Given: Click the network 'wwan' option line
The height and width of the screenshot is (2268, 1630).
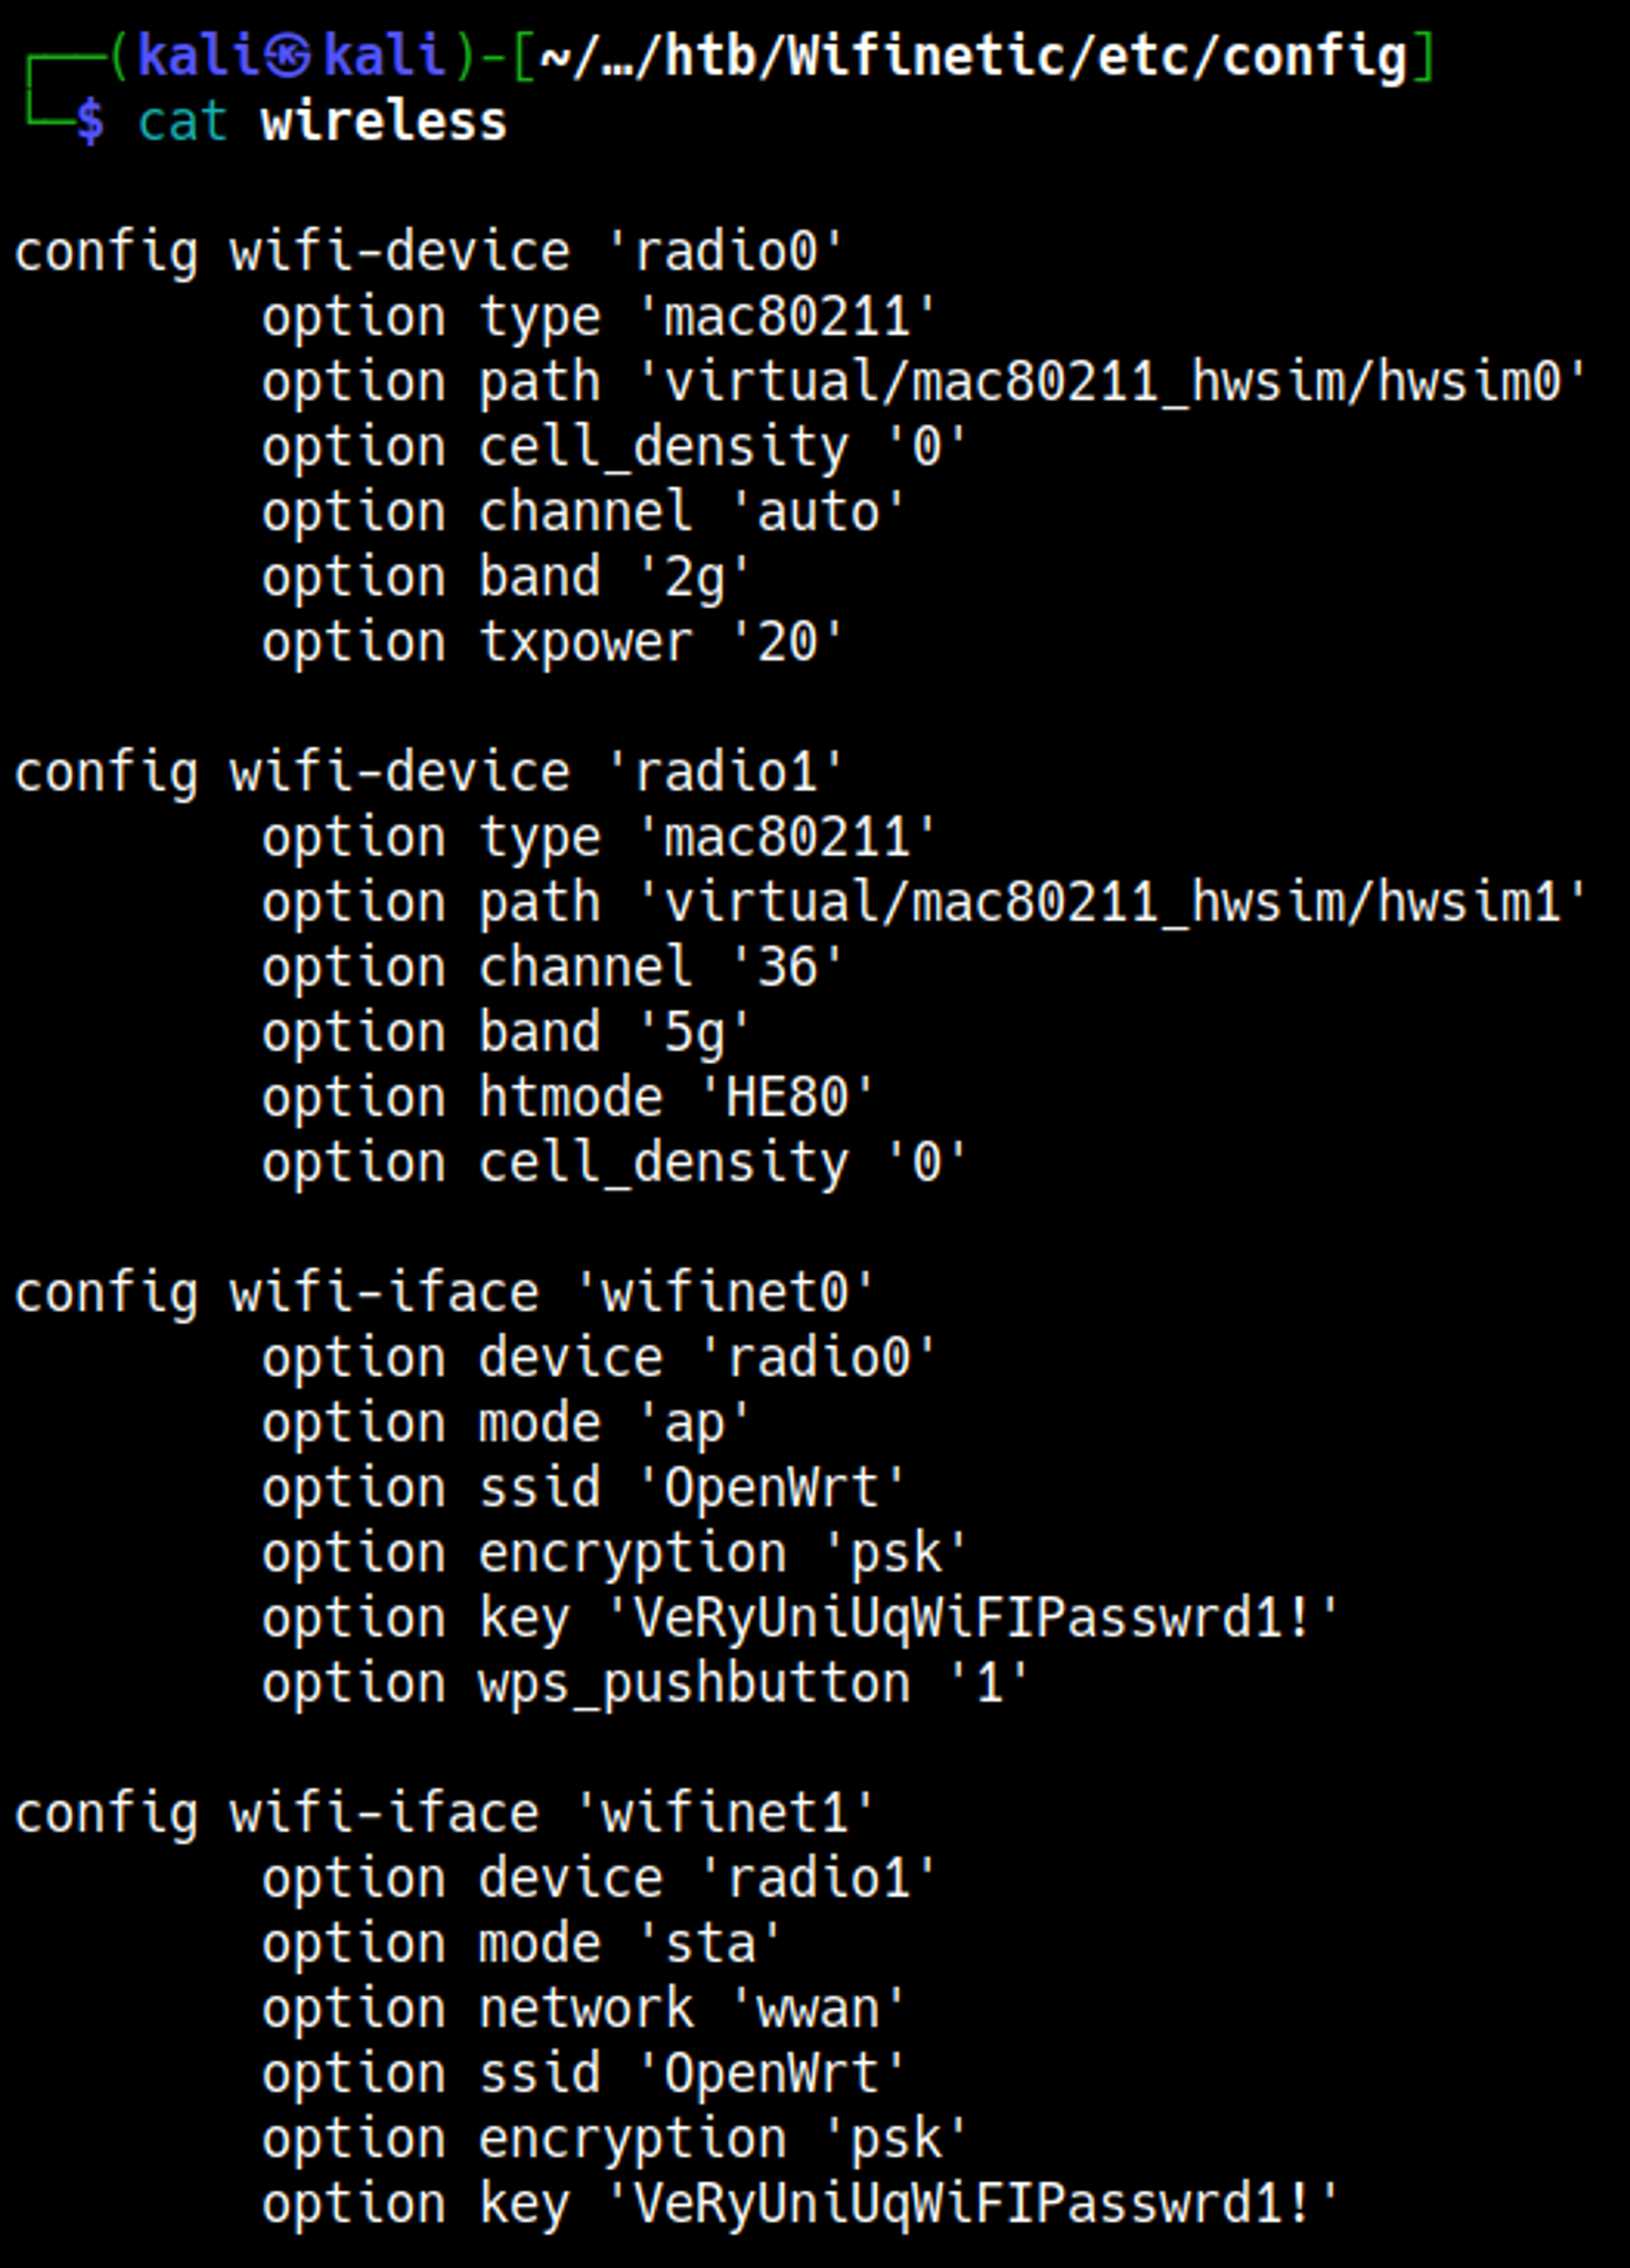Looking at the screenshot, I should (583, 2008).
